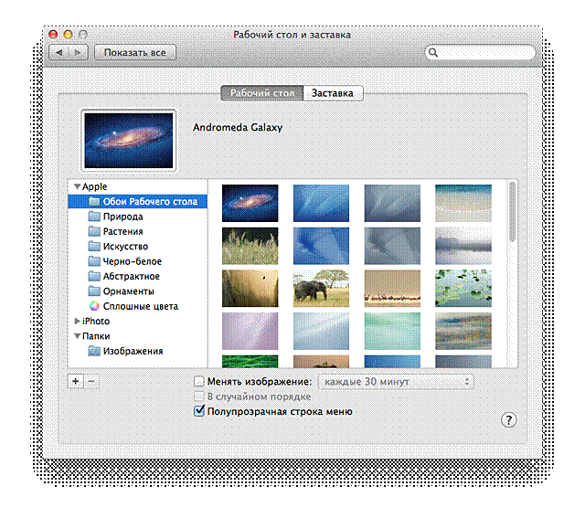Switch to the Рабочий стол tab
Image resolution: width=585 pixels, height=518 pixels.
pyautogui.click(x=262, y=93)
